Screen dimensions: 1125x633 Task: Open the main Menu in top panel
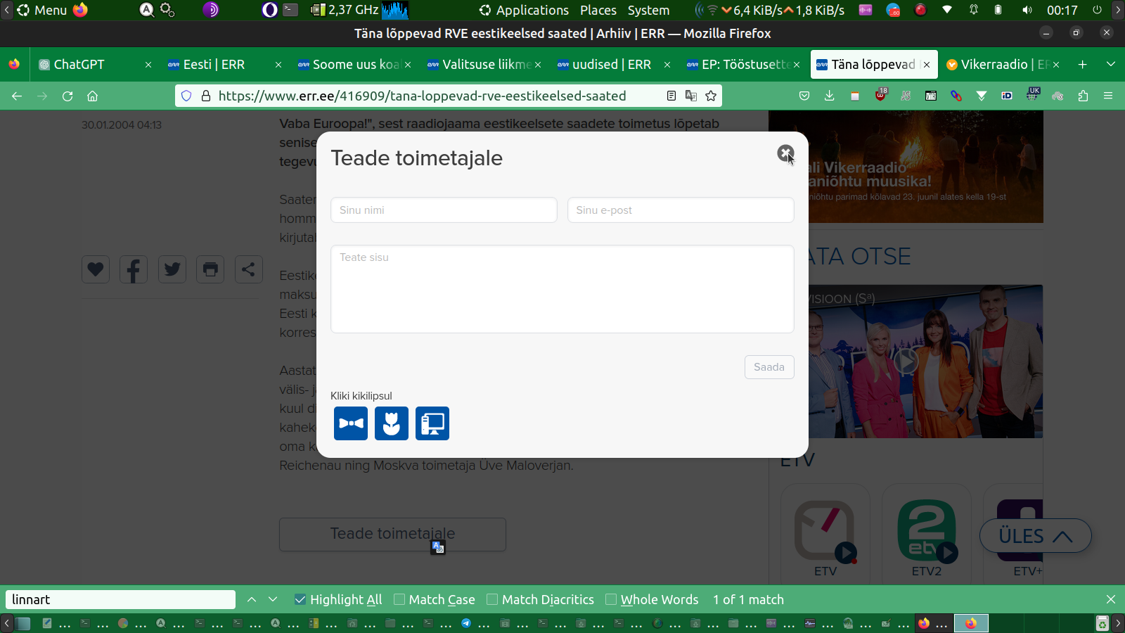(x=42, y=10)
